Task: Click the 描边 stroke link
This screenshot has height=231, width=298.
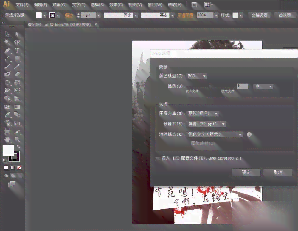Action: (x=69, y=15)
